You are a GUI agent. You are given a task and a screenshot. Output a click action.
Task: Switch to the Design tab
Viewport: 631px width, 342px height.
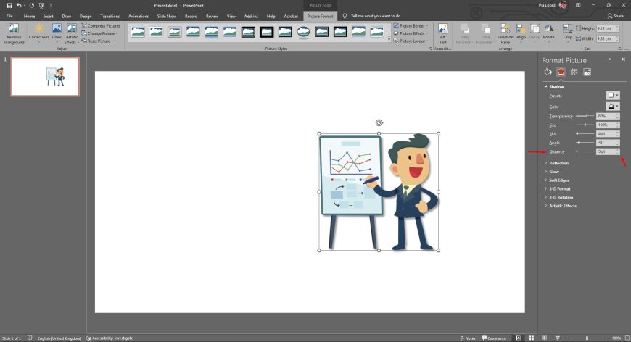(x=86, y=16)
